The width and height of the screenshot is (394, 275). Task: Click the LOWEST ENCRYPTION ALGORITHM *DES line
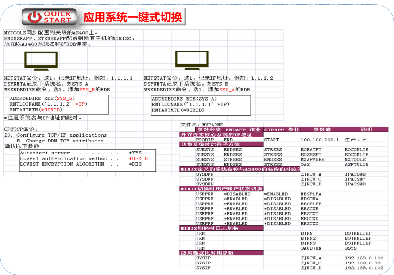(x=81, y=164)
